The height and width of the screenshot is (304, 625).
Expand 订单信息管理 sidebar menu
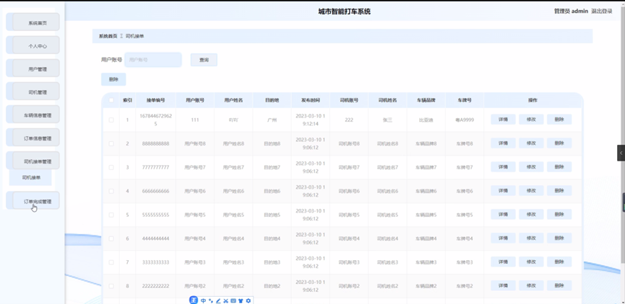(33, 137)
